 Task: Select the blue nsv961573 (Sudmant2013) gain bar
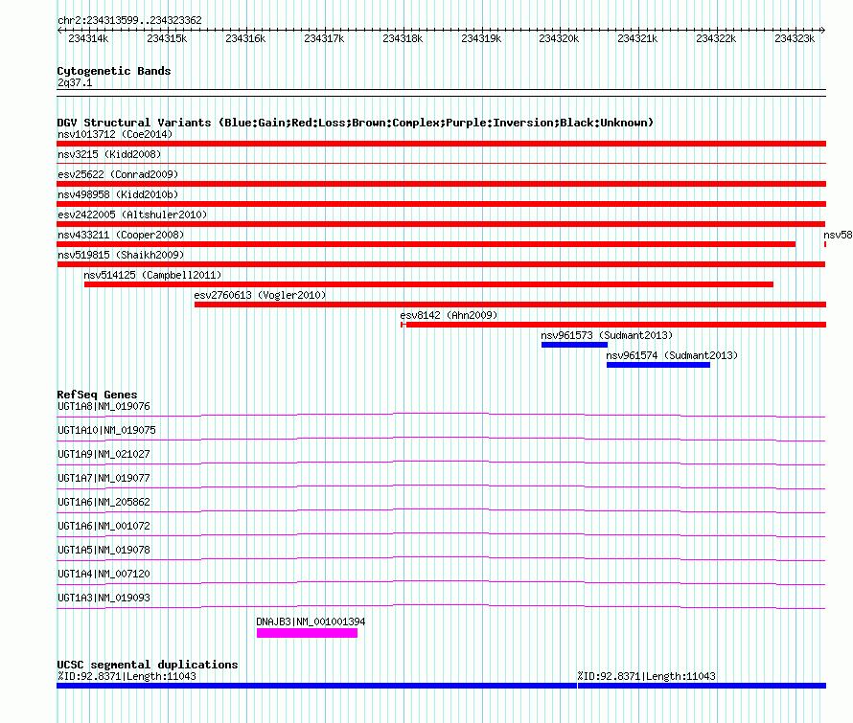574,345
